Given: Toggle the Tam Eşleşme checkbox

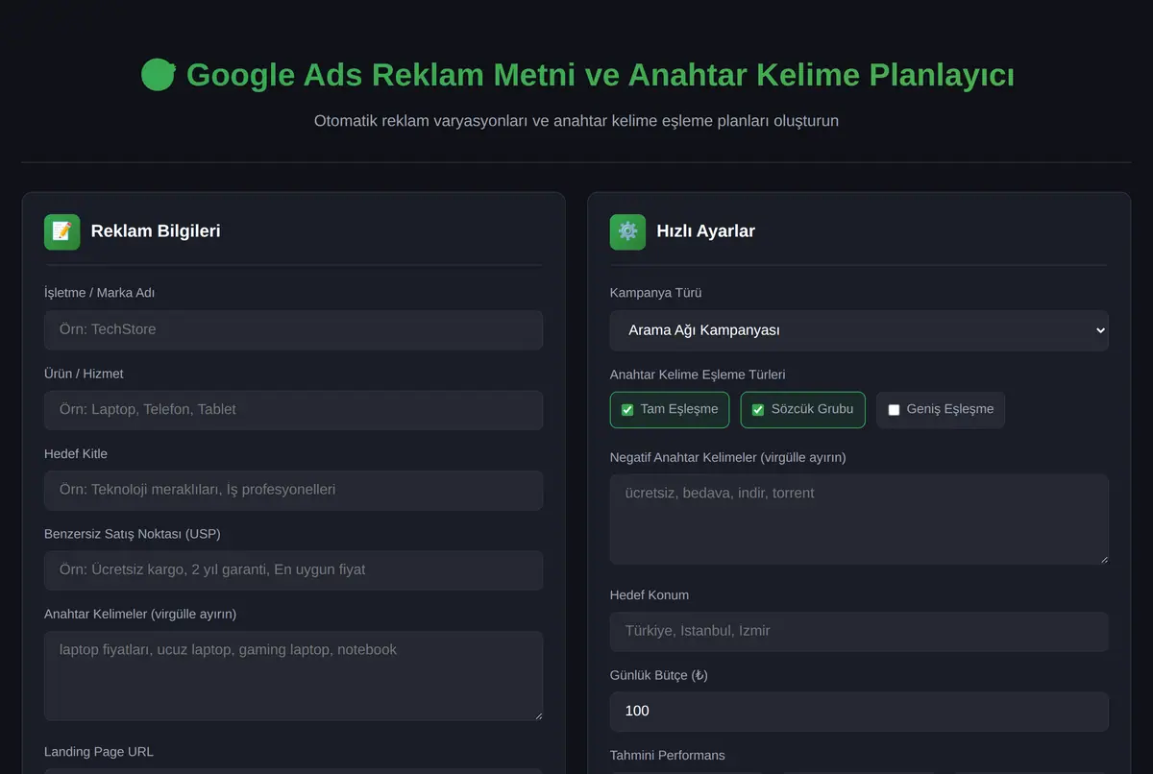Looking at the screenshot, I should [x=627, y=410].
